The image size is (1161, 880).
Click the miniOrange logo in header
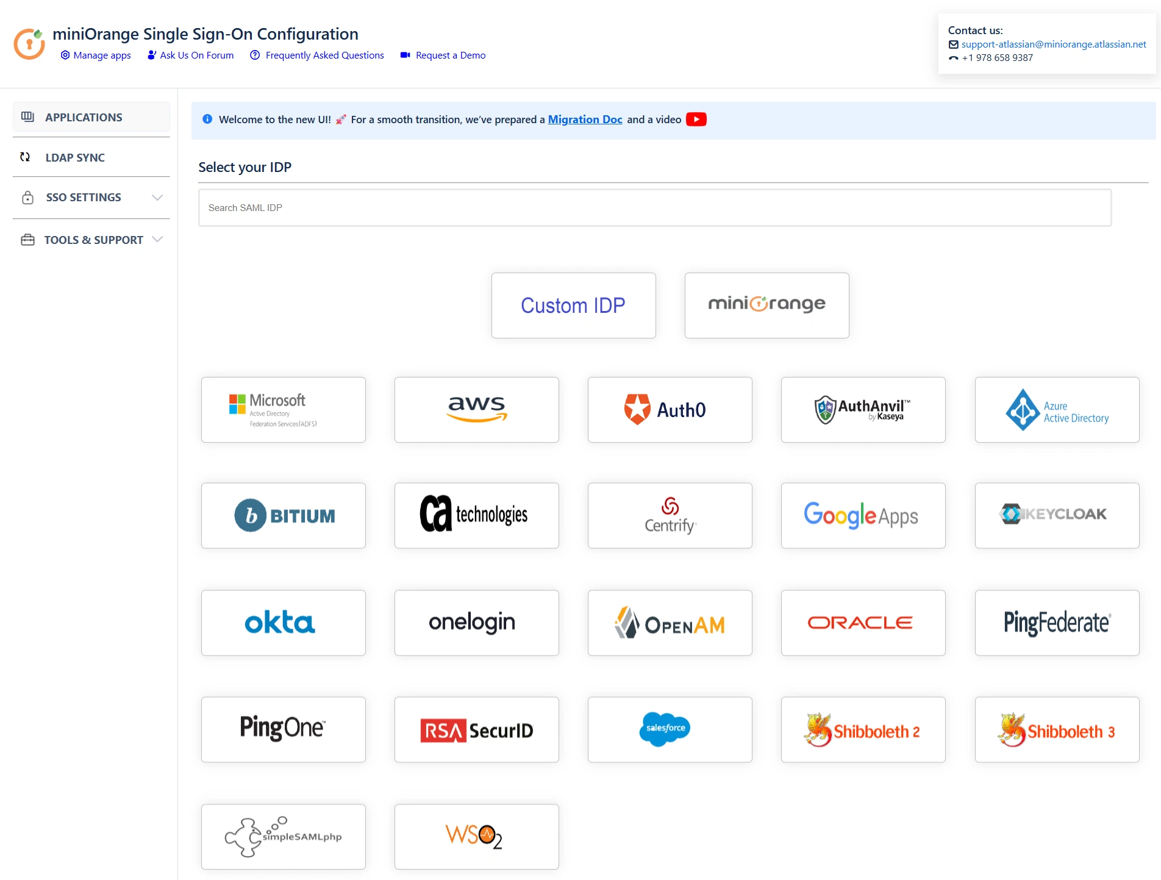click(29, 44)
